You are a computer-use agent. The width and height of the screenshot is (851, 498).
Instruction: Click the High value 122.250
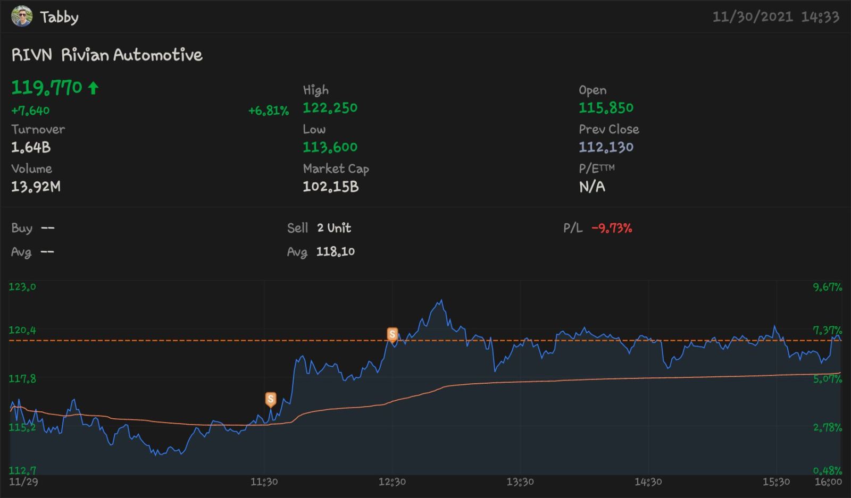[330, 108]
